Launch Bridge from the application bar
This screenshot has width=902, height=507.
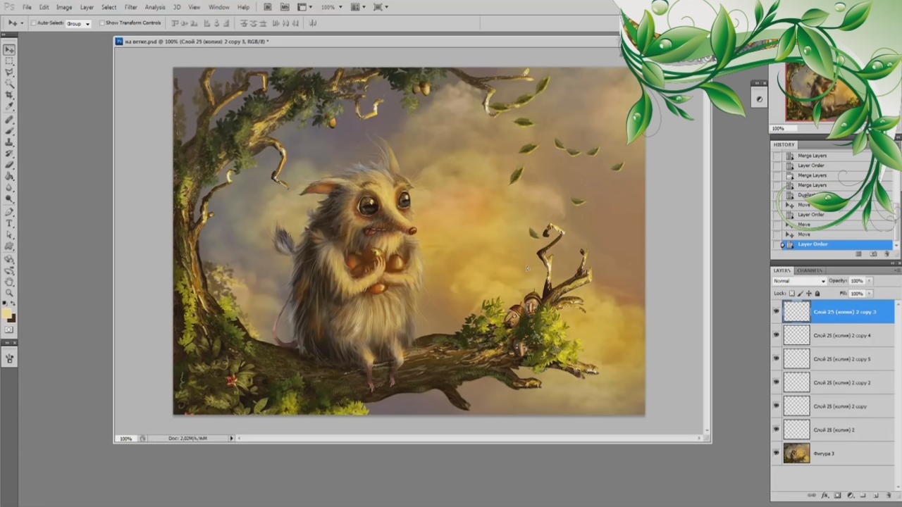coord(268,7)
